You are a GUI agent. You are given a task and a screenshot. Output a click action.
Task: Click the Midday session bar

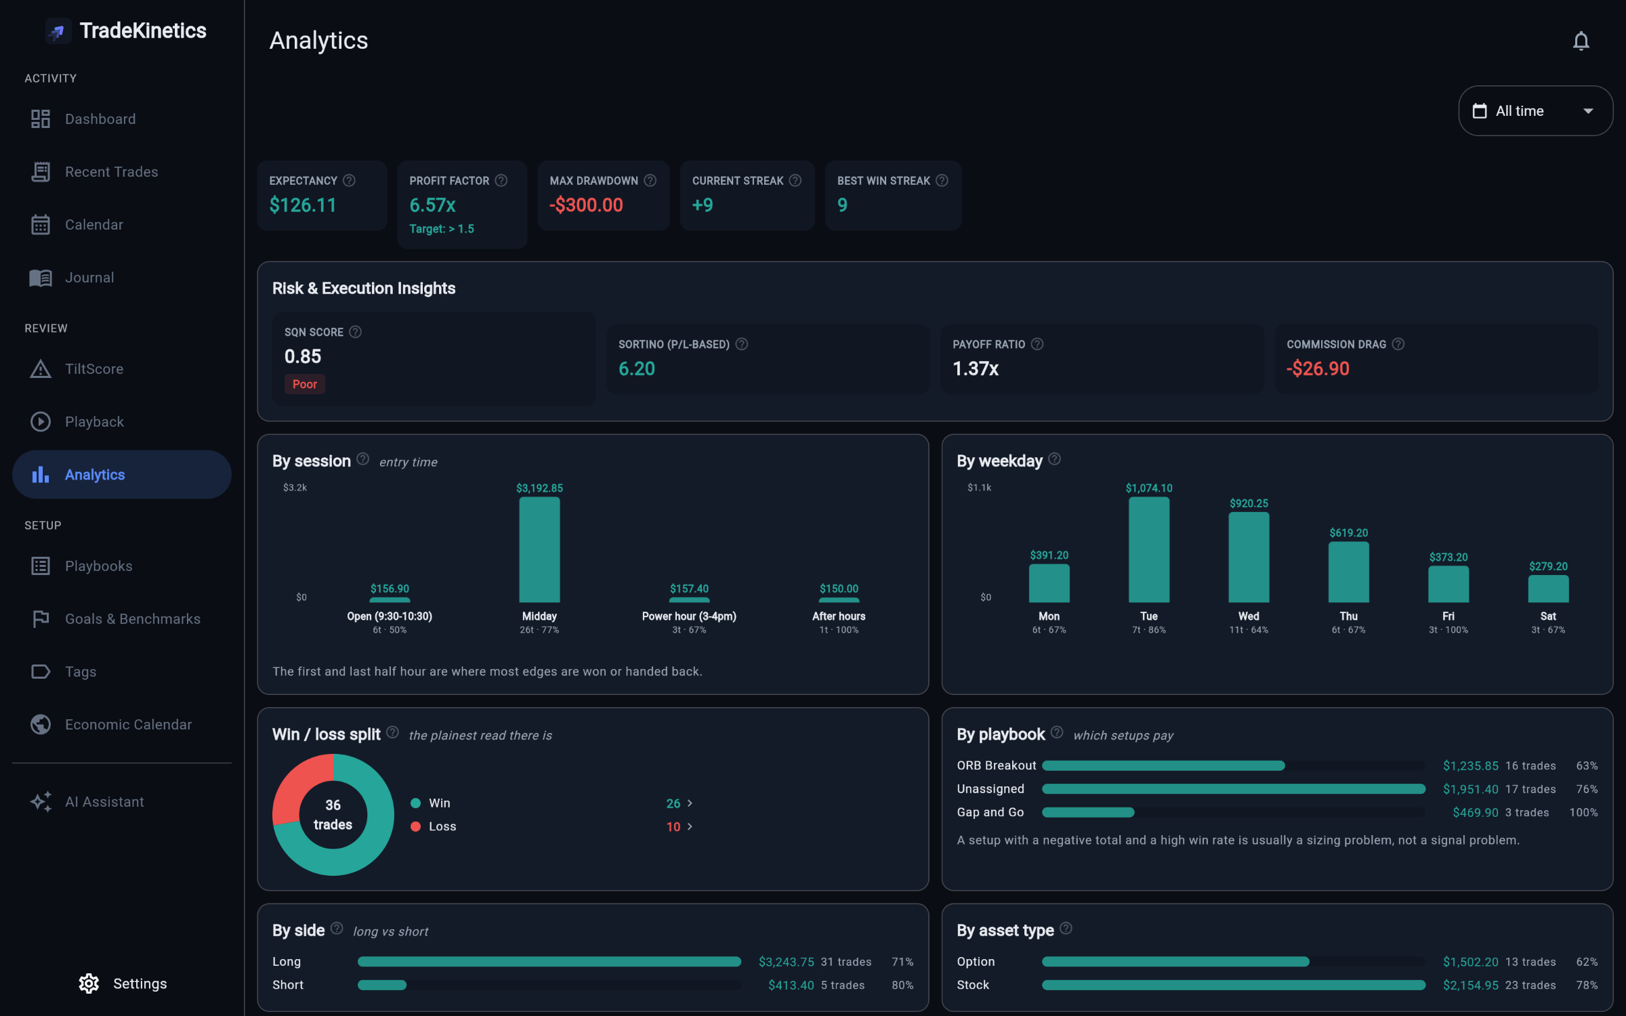539,549
